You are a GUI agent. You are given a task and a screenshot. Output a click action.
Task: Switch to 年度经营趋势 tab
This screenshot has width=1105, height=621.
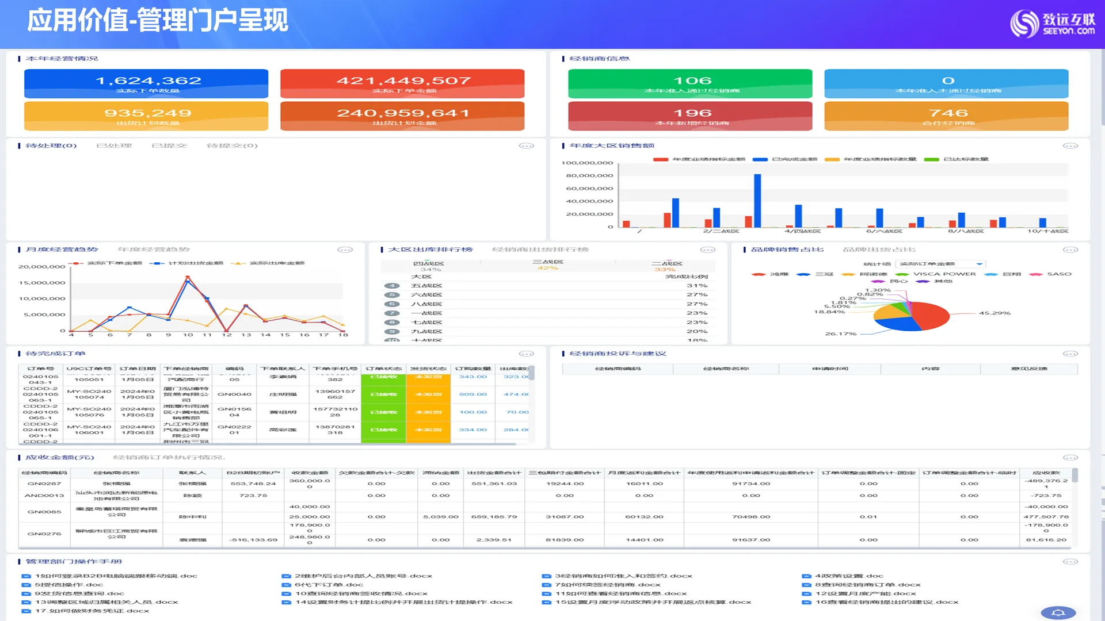click(154, 250)
